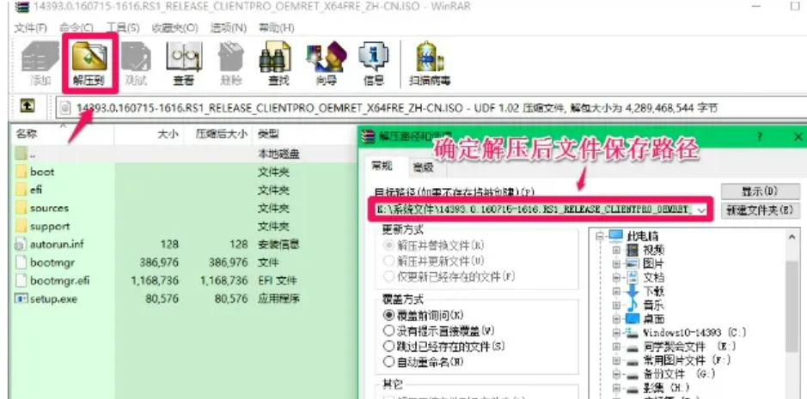Go up one folder level icon

[28, 107]
